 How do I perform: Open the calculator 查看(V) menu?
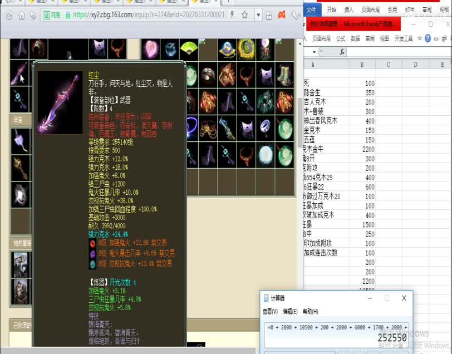270,312
